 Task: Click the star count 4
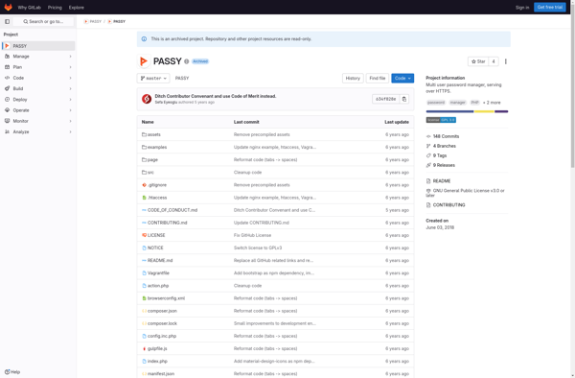tap(494, 61)
